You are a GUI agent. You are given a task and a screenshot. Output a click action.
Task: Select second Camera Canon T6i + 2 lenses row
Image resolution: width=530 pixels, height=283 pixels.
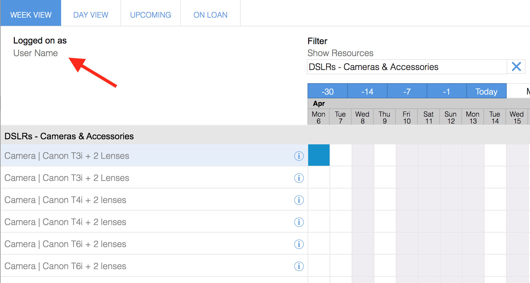point(154,266)
